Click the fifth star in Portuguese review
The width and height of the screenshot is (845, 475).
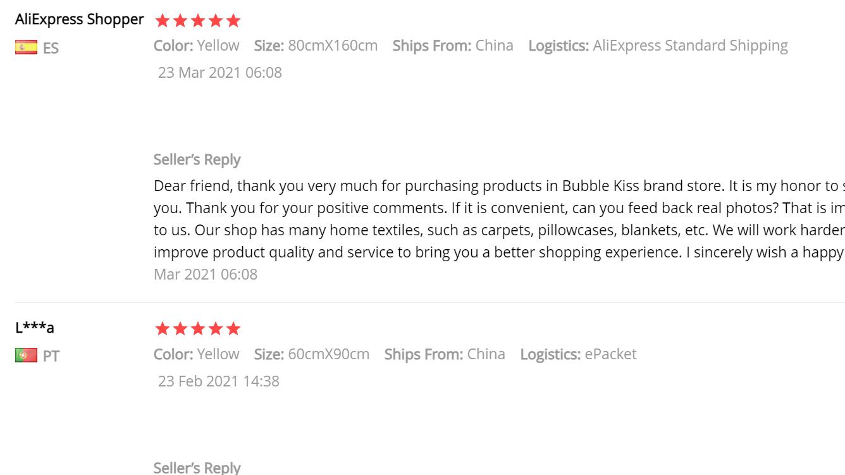click(x=233, y=329)
